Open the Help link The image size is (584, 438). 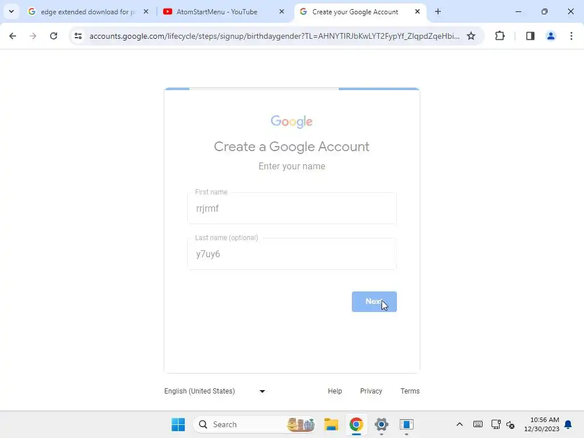click(335, 391)
